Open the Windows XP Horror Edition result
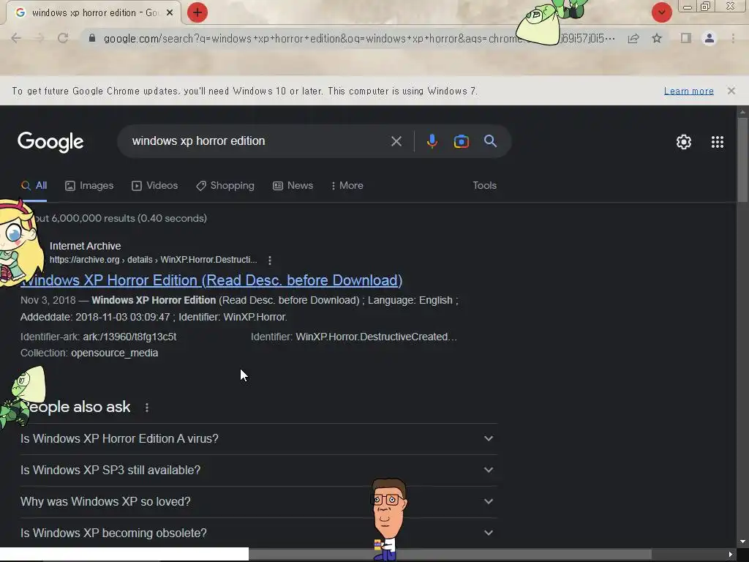This screenshot has height=562, width=749. pyautogui.click(x=211, y=280)
